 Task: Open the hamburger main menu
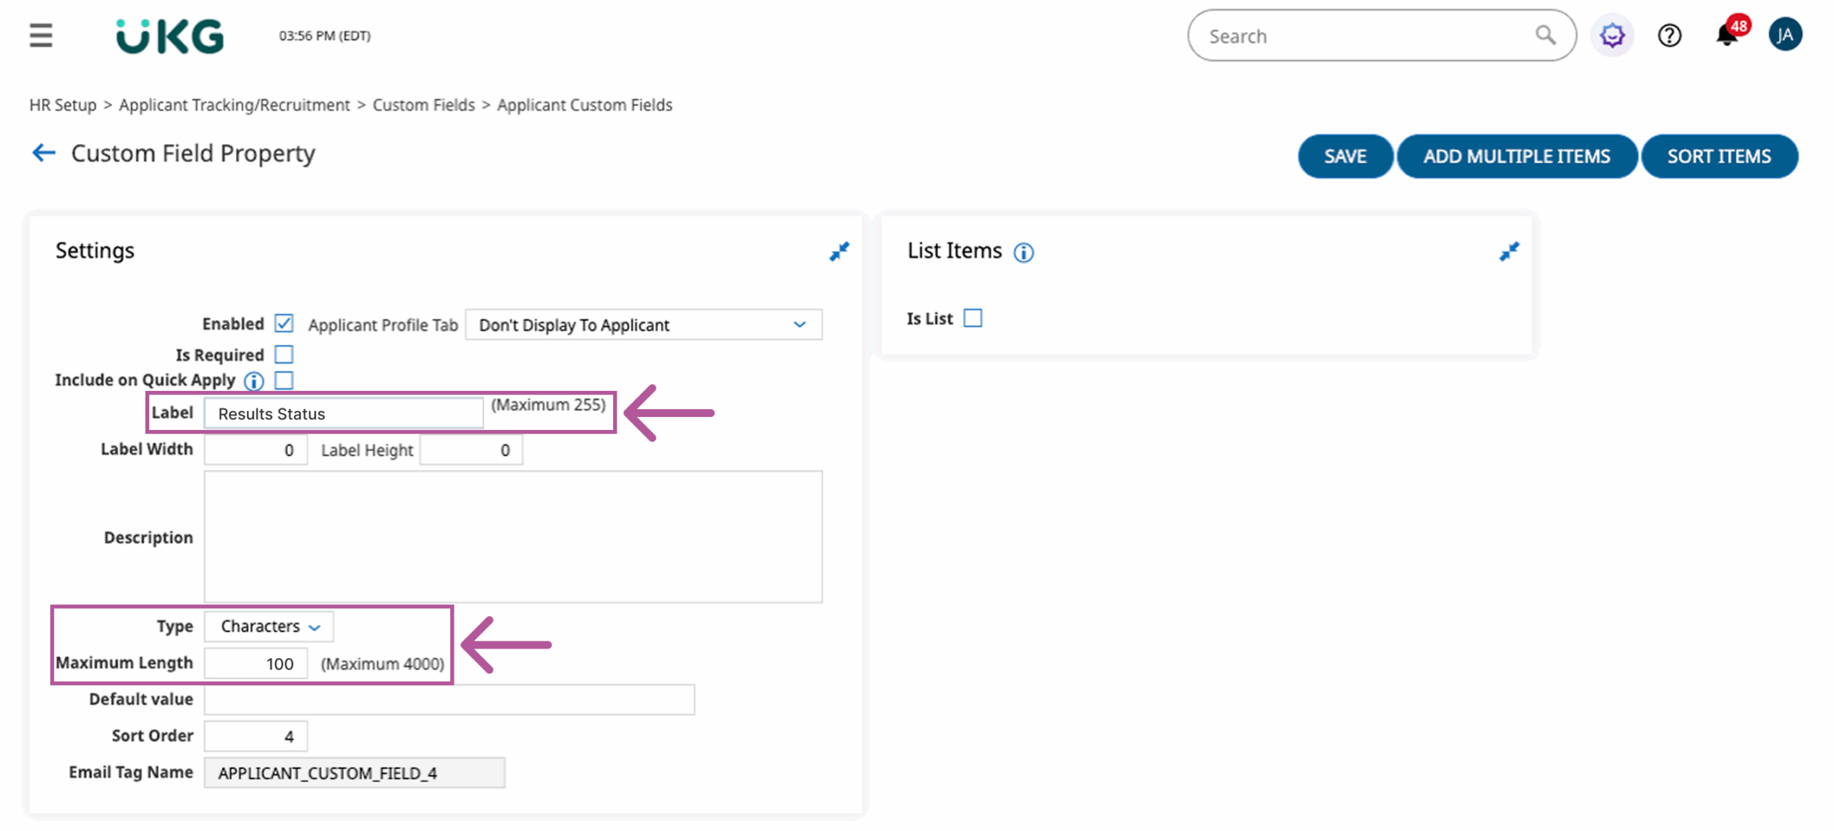pos(41,35)
